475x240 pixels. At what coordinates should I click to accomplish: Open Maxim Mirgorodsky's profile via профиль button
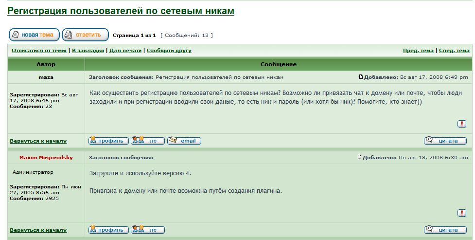coord(108,230)
